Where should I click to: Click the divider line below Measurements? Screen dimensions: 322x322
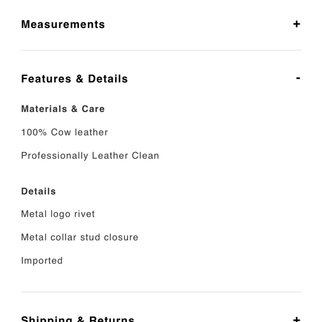(161, 50)
